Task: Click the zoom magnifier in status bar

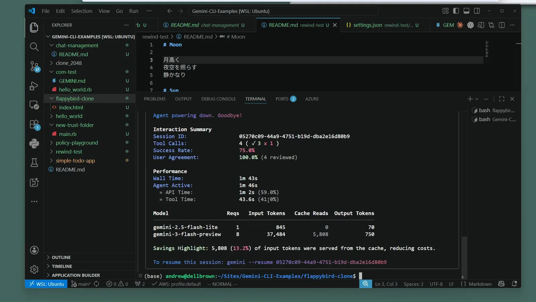Action: click(365, 284)
